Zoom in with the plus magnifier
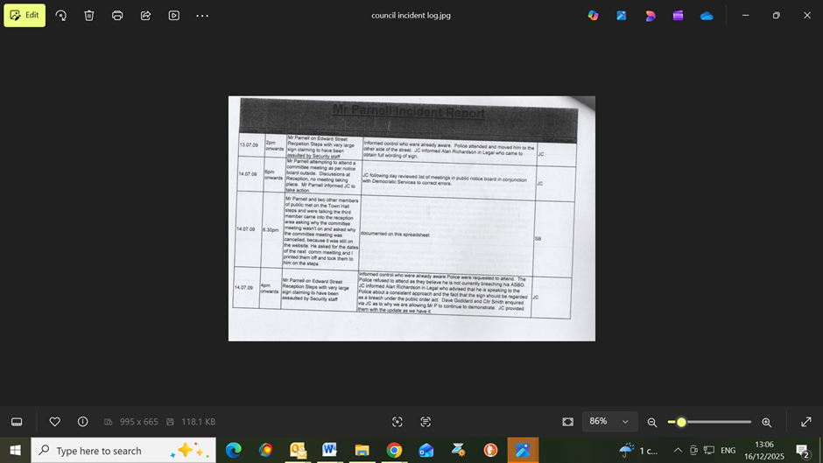The width and height of the screenshot is (823, 463). [766, 422]
